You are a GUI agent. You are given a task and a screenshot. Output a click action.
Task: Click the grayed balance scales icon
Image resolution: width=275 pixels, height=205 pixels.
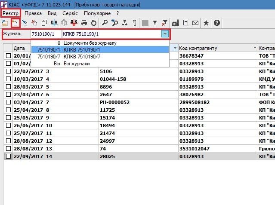pos(64,23)
